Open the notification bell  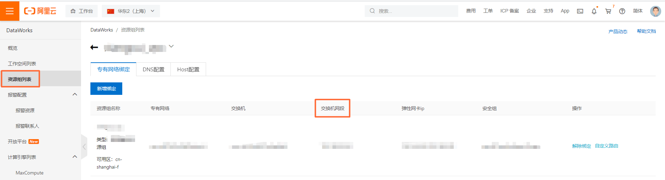click(x=594, y=11)
